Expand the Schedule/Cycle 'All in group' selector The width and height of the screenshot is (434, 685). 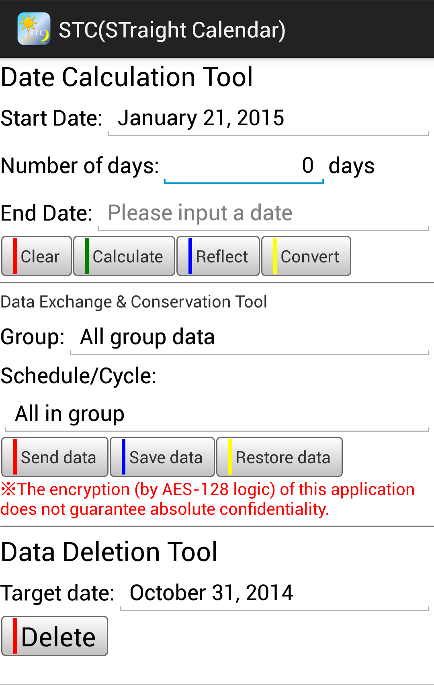click(x=216, y=415)
